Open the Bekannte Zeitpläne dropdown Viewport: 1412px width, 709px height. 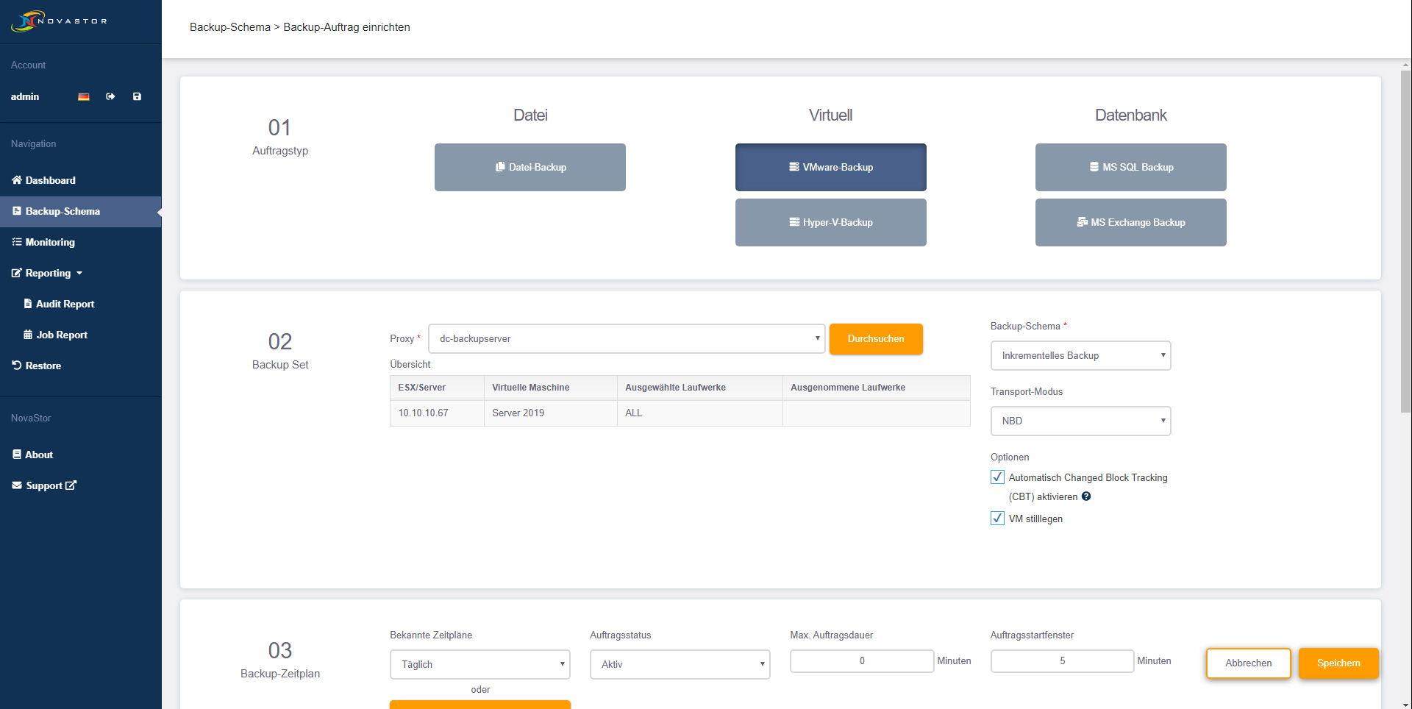479,664
